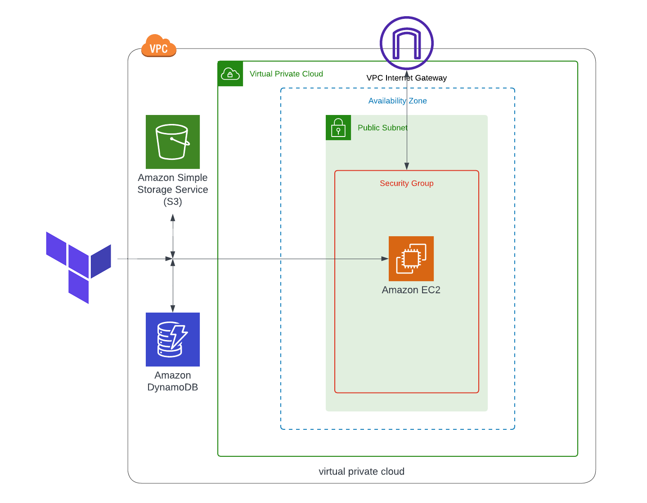Select the Terraform logo icon
Screen dimensions: 647x503
79,268
